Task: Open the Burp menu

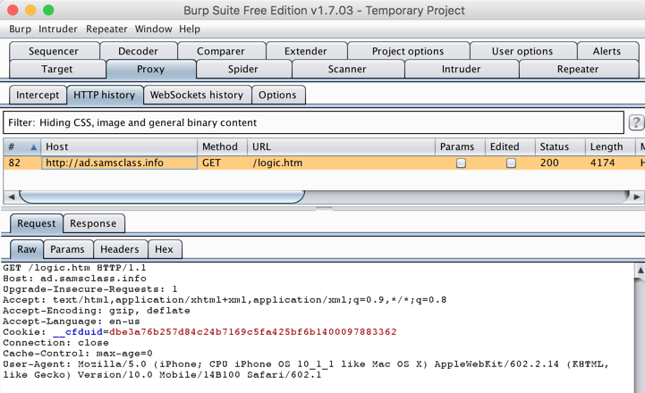Action: click(x=20, y=29)
